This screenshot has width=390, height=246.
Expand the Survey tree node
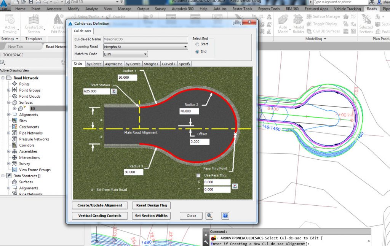coord(9,163)
